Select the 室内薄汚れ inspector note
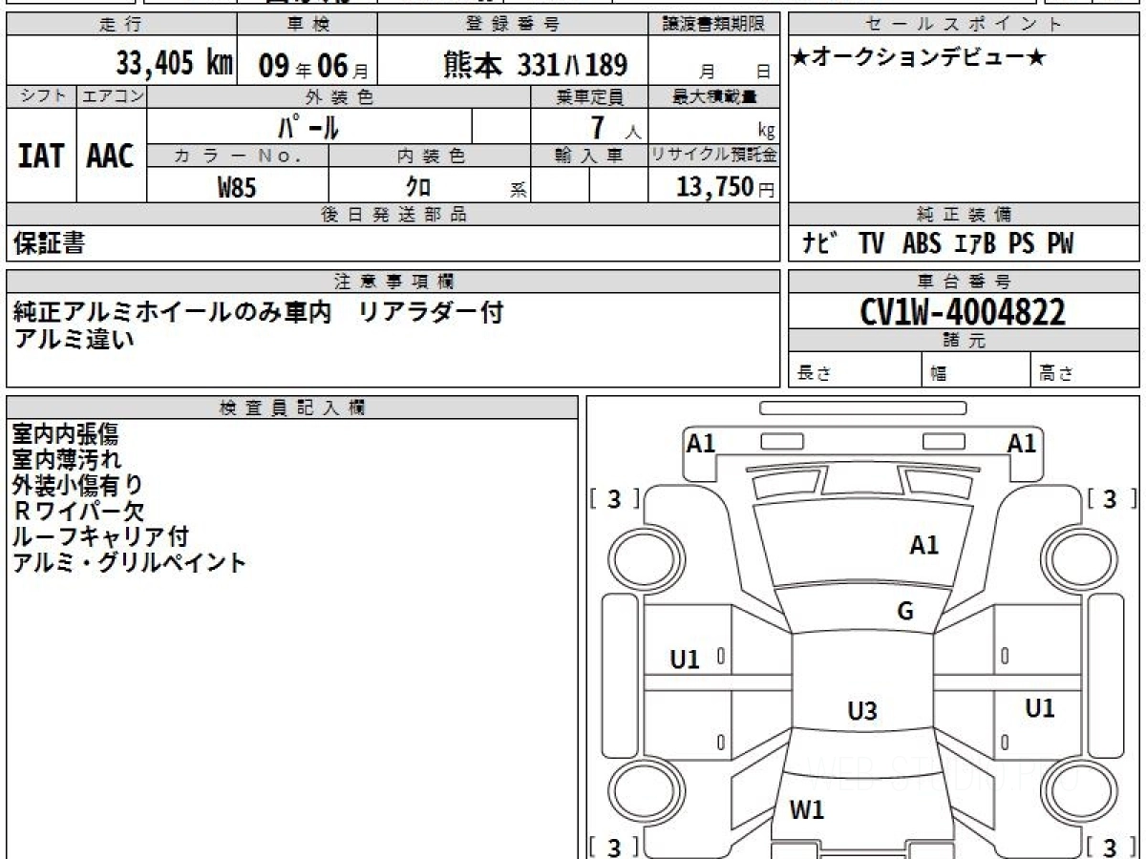The image size is (1146, 859). [67, 460]
